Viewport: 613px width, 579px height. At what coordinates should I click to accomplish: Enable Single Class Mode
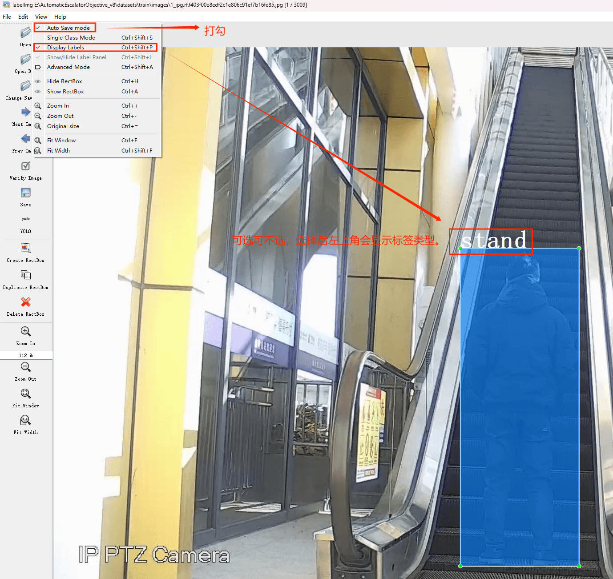[71, 38]
